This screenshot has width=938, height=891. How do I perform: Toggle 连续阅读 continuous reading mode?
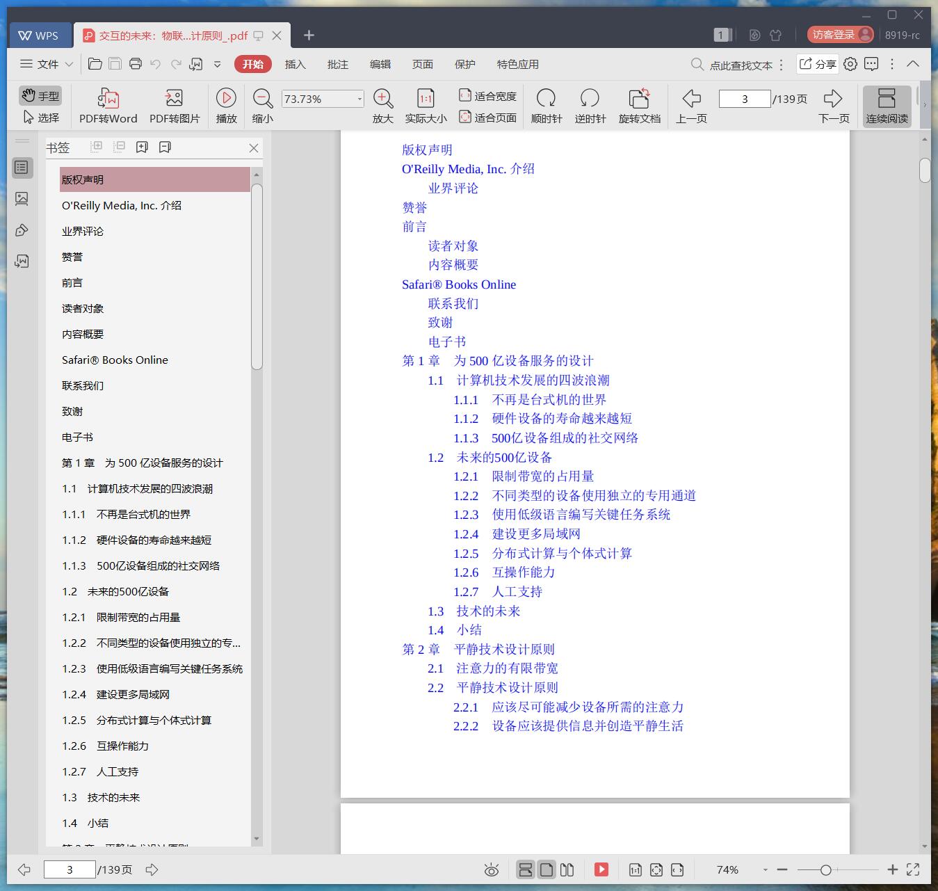point(887,106)
